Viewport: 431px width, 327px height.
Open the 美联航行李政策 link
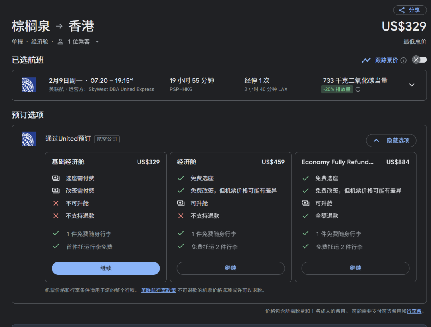[158, 290]
